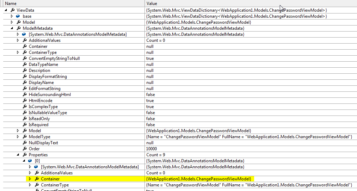Click the ModelType value text

point(249,137)
